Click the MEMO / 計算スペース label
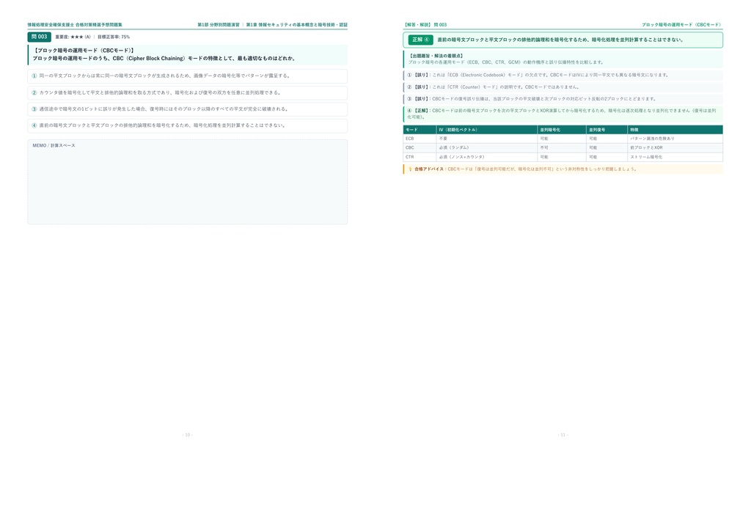 pyautogui.click(x=54, y=145)
